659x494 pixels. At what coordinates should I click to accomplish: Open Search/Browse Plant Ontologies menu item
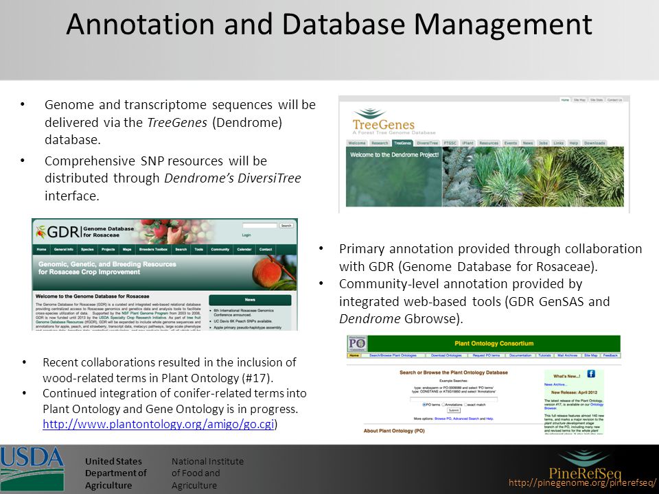393,355
